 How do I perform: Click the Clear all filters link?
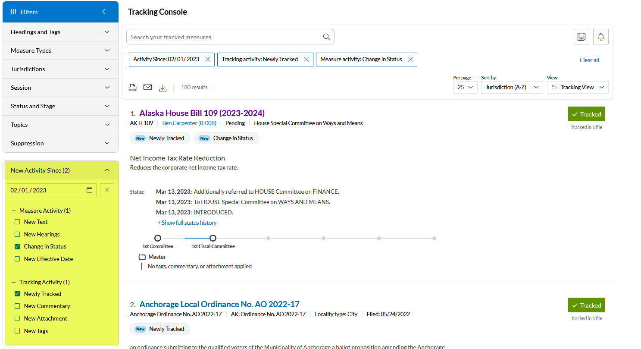589,60
